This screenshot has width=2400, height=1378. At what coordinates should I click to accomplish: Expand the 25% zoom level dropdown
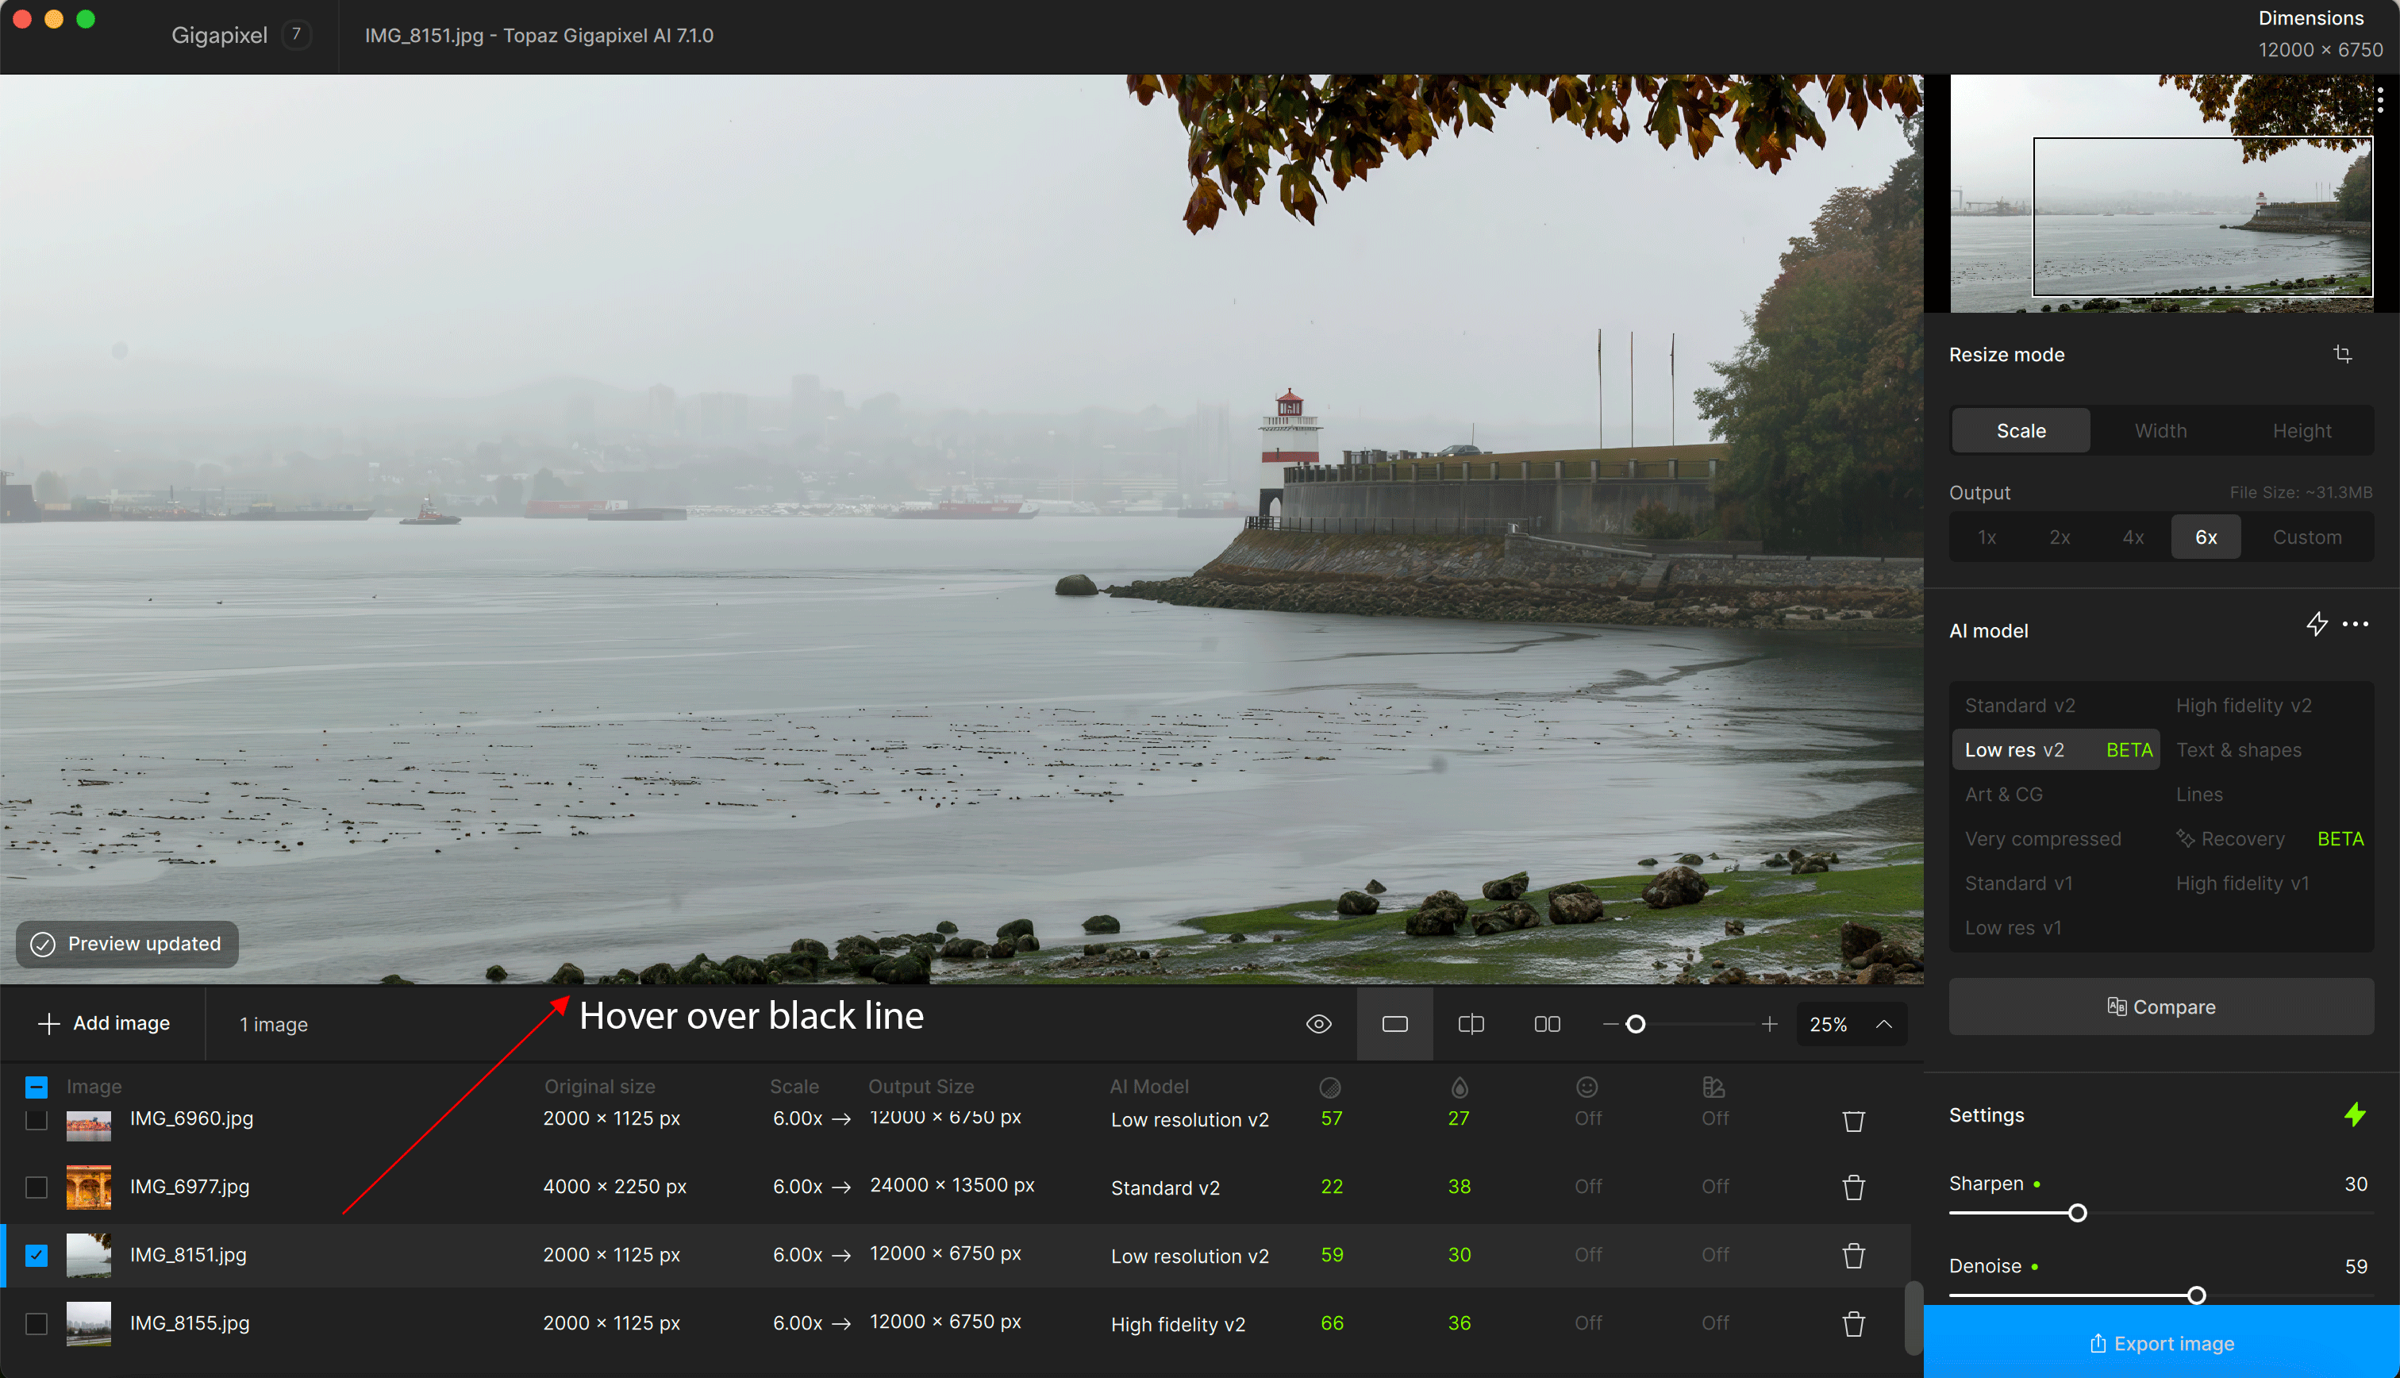click(1883, 1024)
